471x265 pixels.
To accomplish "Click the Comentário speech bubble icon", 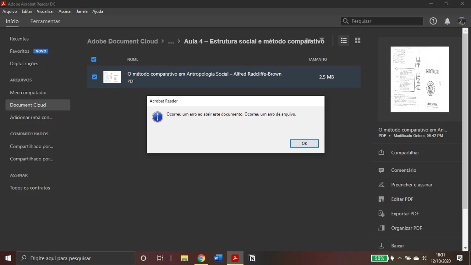I will pos(381,170).
